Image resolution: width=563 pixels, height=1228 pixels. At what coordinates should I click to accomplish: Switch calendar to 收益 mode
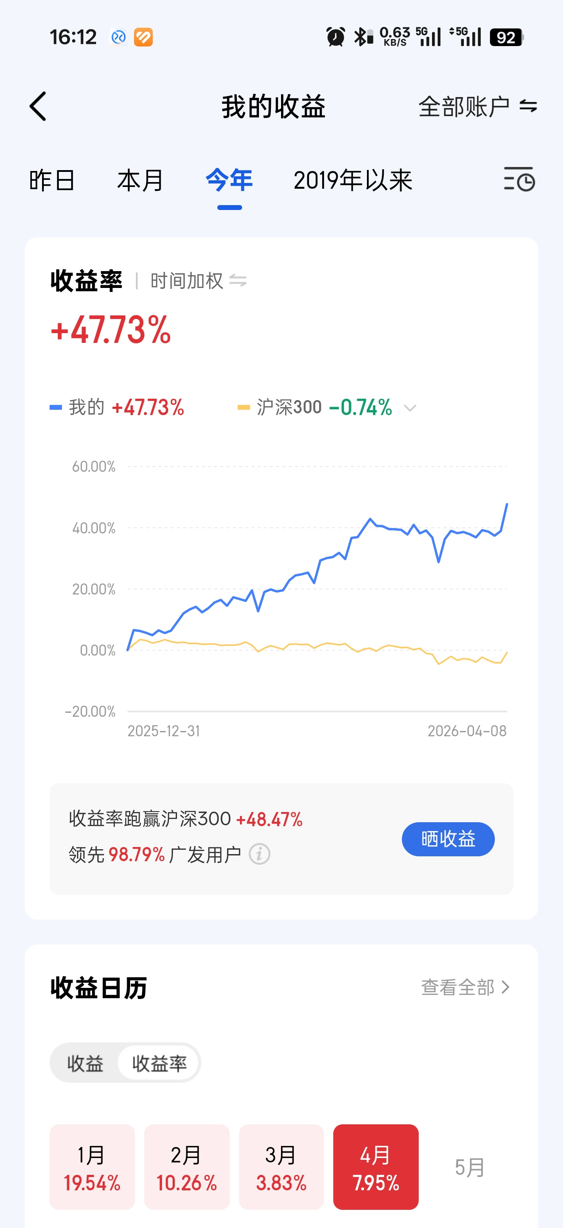point(85,1063)
